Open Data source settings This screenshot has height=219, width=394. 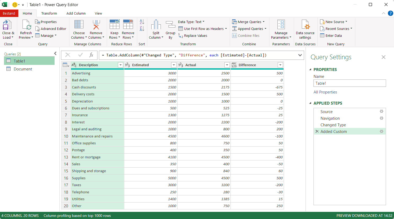pyautogui.click(x=305, y=29)
